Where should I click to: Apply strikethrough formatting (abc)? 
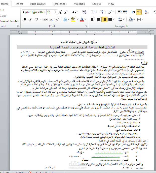point(46,19)
